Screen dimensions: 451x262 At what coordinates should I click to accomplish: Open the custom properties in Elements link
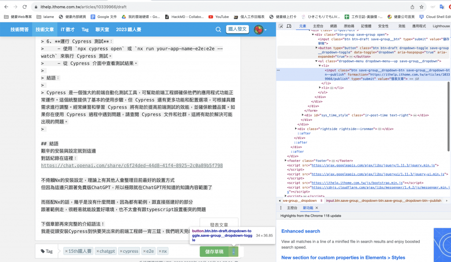coord(343,258)
